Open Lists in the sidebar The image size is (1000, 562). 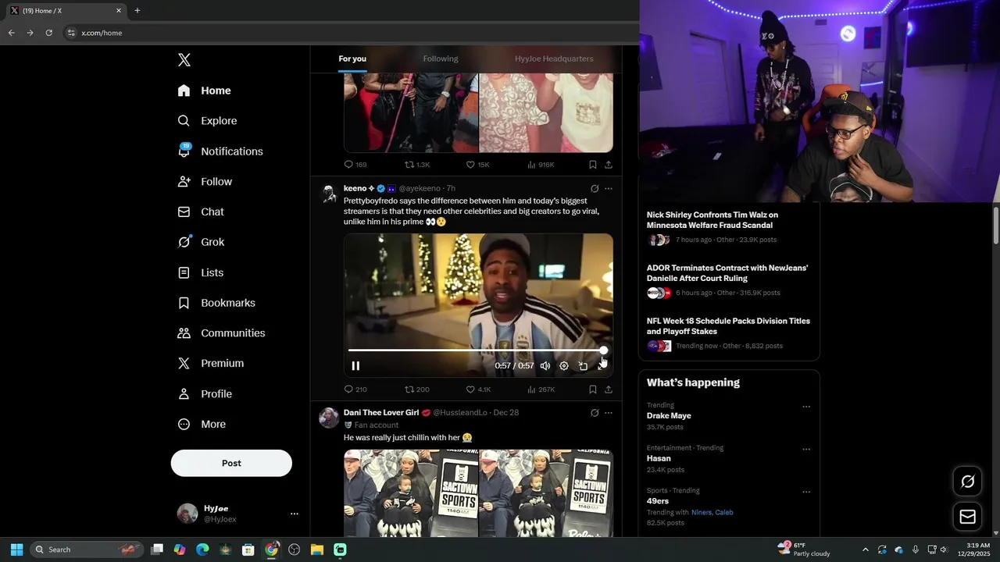point(200,272)
